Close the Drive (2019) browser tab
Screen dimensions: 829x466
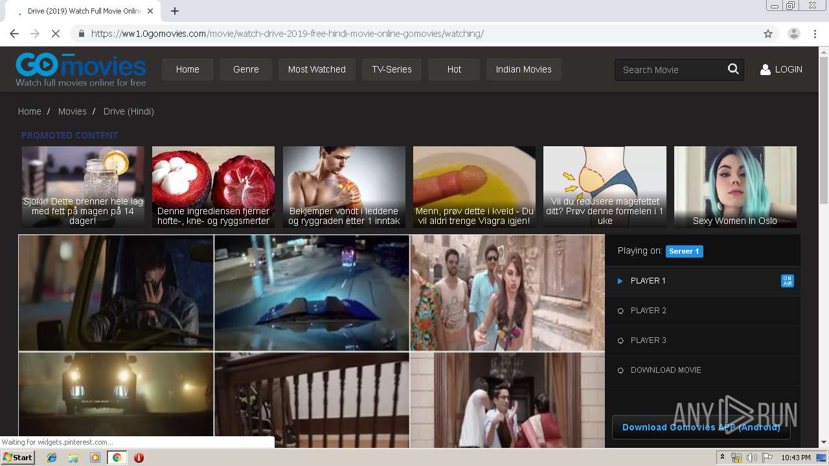(x=150, y=11)
